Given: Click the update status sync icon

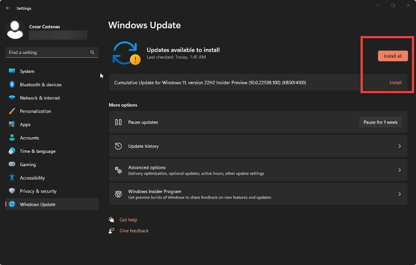Looking at the screenshot, I should (x=126, y=53).
